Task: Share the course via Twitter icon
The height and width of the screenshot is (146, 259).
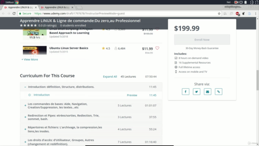Action: (197, 92)
